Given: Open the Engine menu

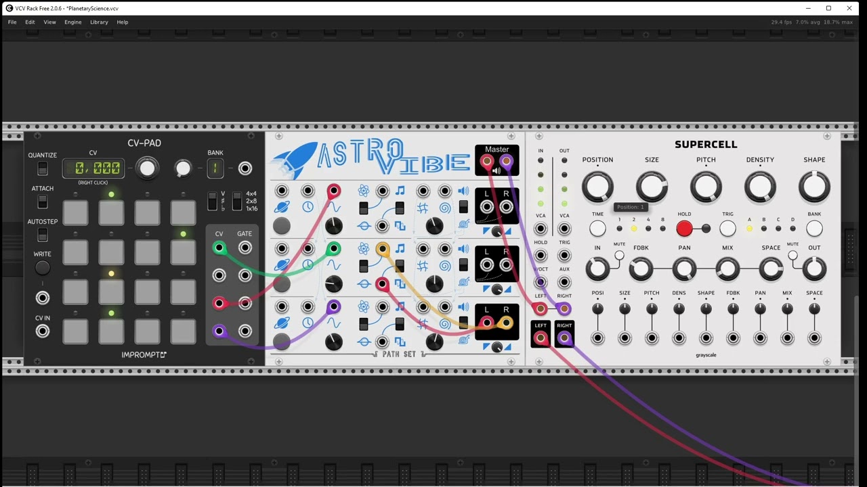Looking at the screenshot, I should (72, 22).
